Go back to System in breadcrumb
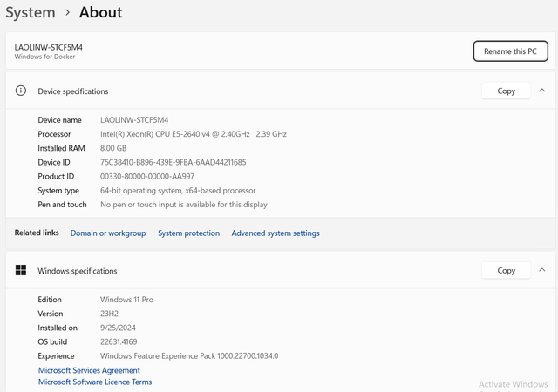Screen dimensions: 558x392 (31, 13)
